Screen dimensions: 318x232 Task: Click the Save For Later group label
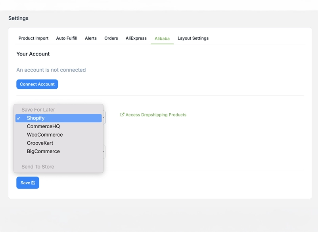(x=38, y=110)
